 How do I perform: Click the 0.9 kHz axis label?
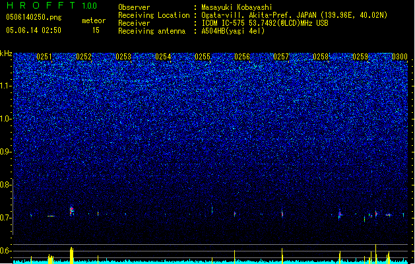pos(5,152)
